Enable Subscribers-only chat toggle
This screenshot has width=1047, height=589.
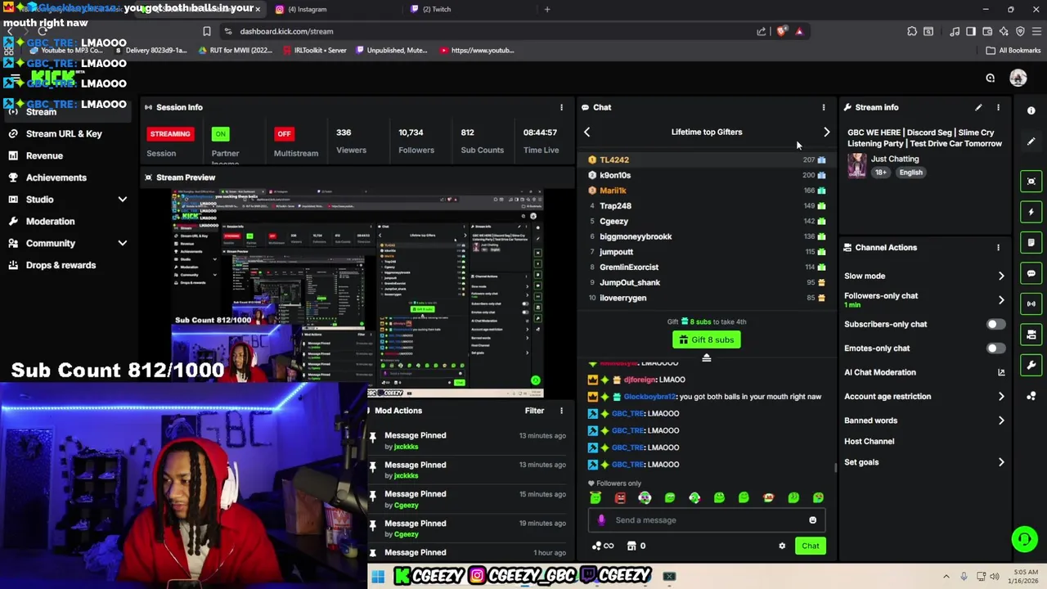(x=995, y=324)
